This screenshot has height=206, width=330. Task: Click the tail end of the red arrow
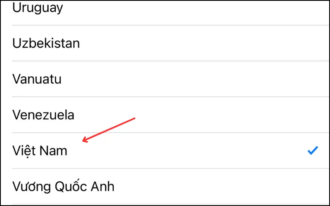pos(134,119)
